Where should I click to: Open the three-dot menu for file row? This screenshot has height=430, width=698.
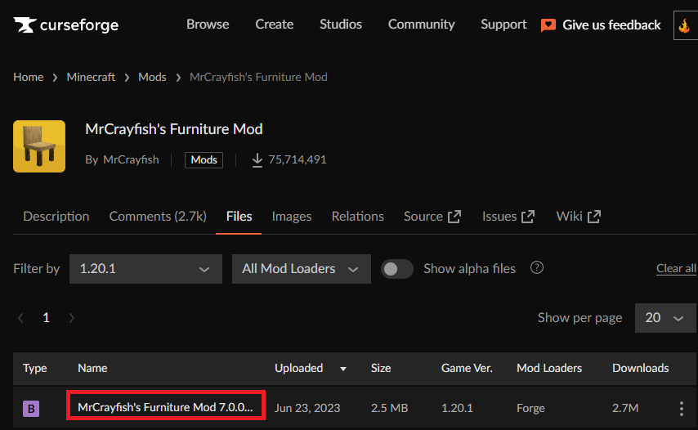click(x=681, y=408)
